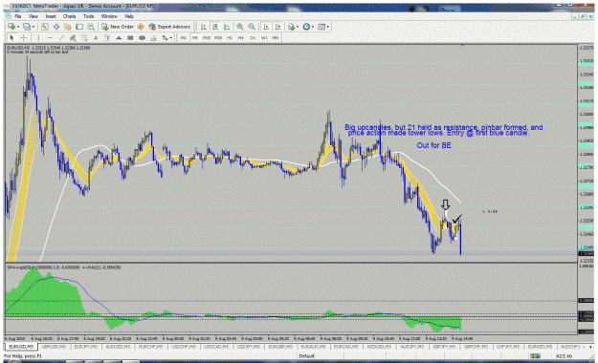The image size is (598, 363).
Task: Open the View menu
Action: (33, 16)
